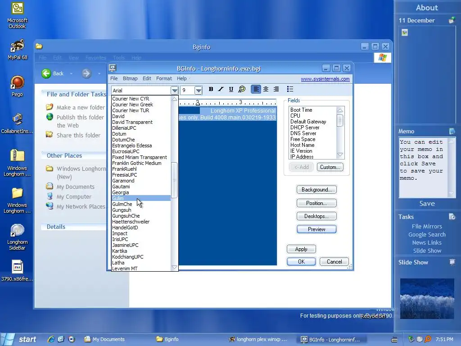Align text left in BGInfo editor

(256, 89)
